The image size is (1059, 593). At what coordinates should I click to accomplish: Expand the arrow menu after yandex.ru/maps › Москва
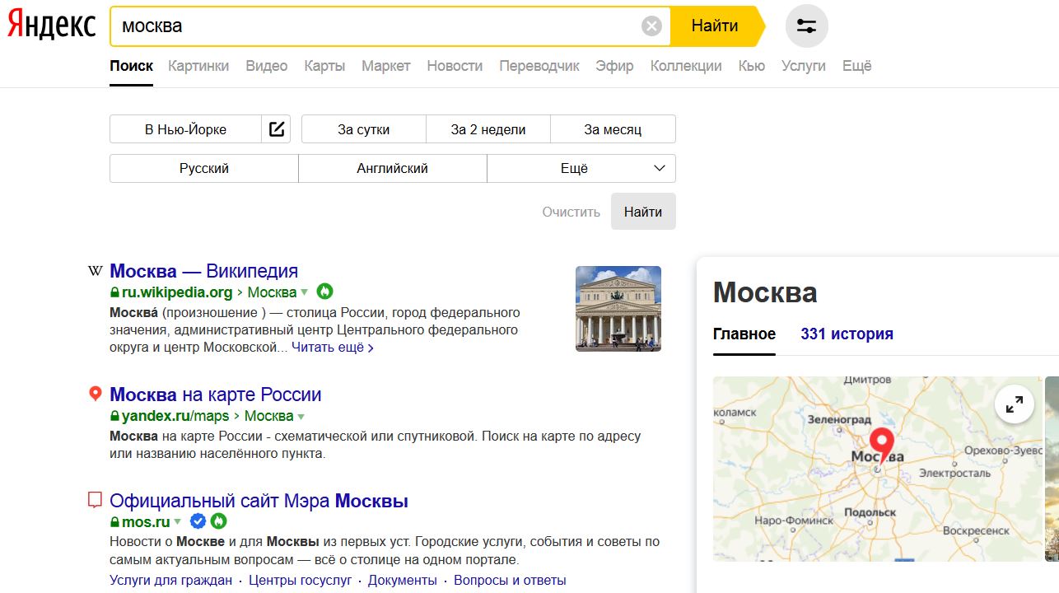pos(301,416)
